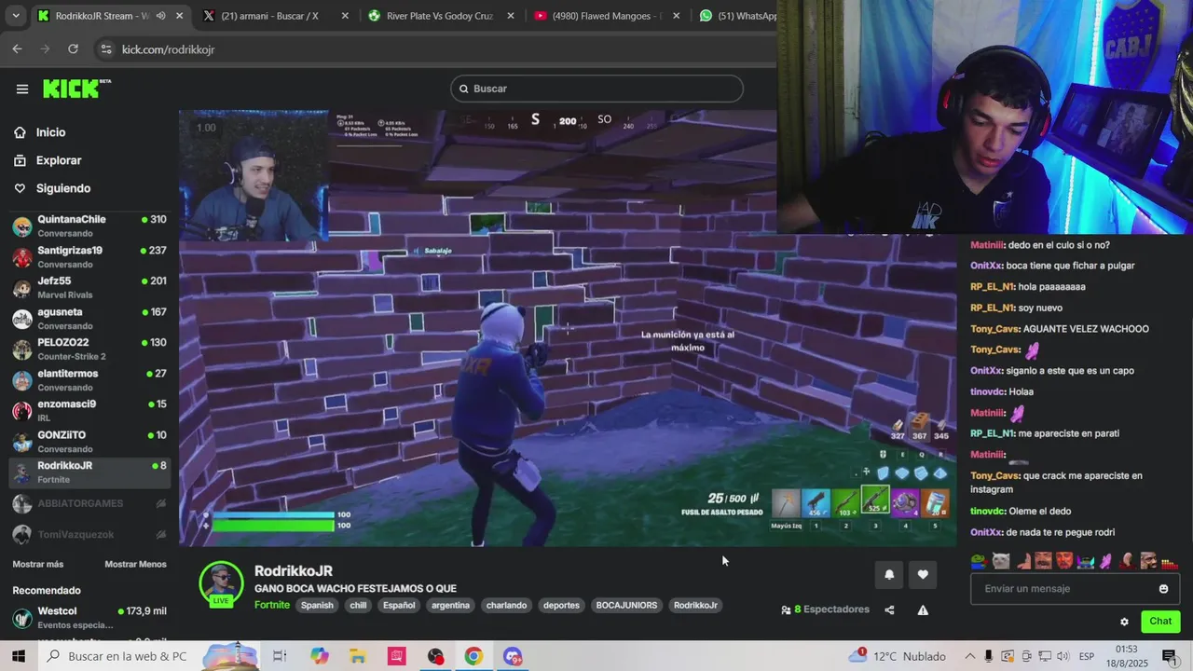1193x671 pixels.
Task: Open chat settings gear
Action: coord(1124,622)
